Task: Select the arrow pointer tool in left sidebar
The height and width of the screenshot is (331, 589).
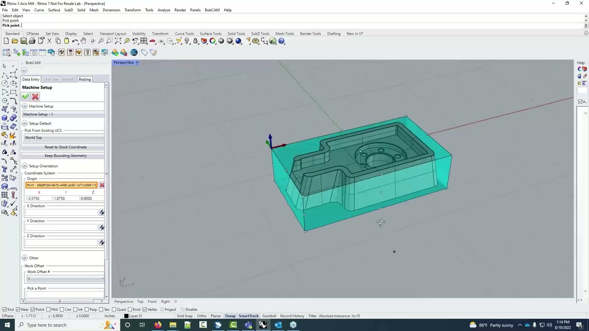Action: click(x=5, y=66)
